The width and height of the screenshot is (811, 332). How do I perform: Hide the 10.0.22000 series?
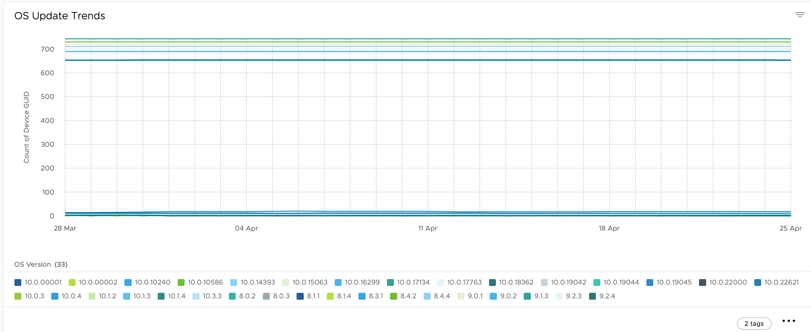click(x=723, y=282)
